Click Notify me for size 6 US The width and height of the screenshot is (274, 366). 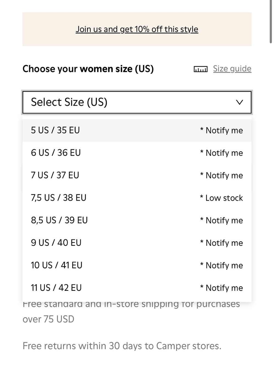click(221, 153)
